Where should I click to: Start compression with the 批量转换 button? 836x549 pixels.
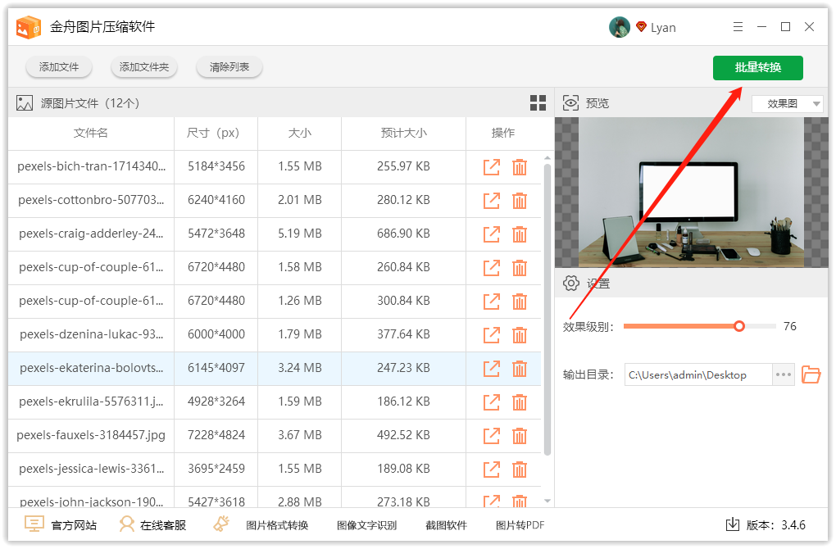click(757, 68)
